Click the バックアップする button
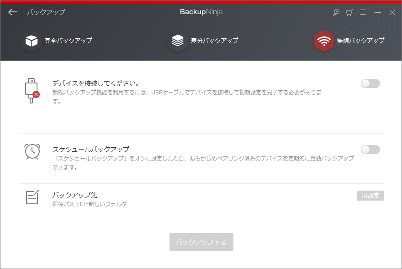Image resolution: width=402 pixels, height=269 pixels. tap(201, 242)
